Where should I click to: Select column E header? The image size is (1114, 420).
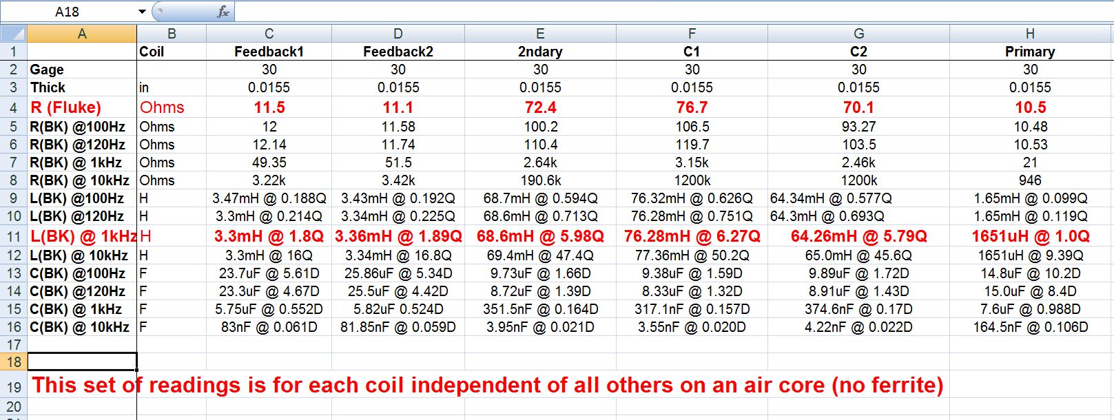coord(540,33)
